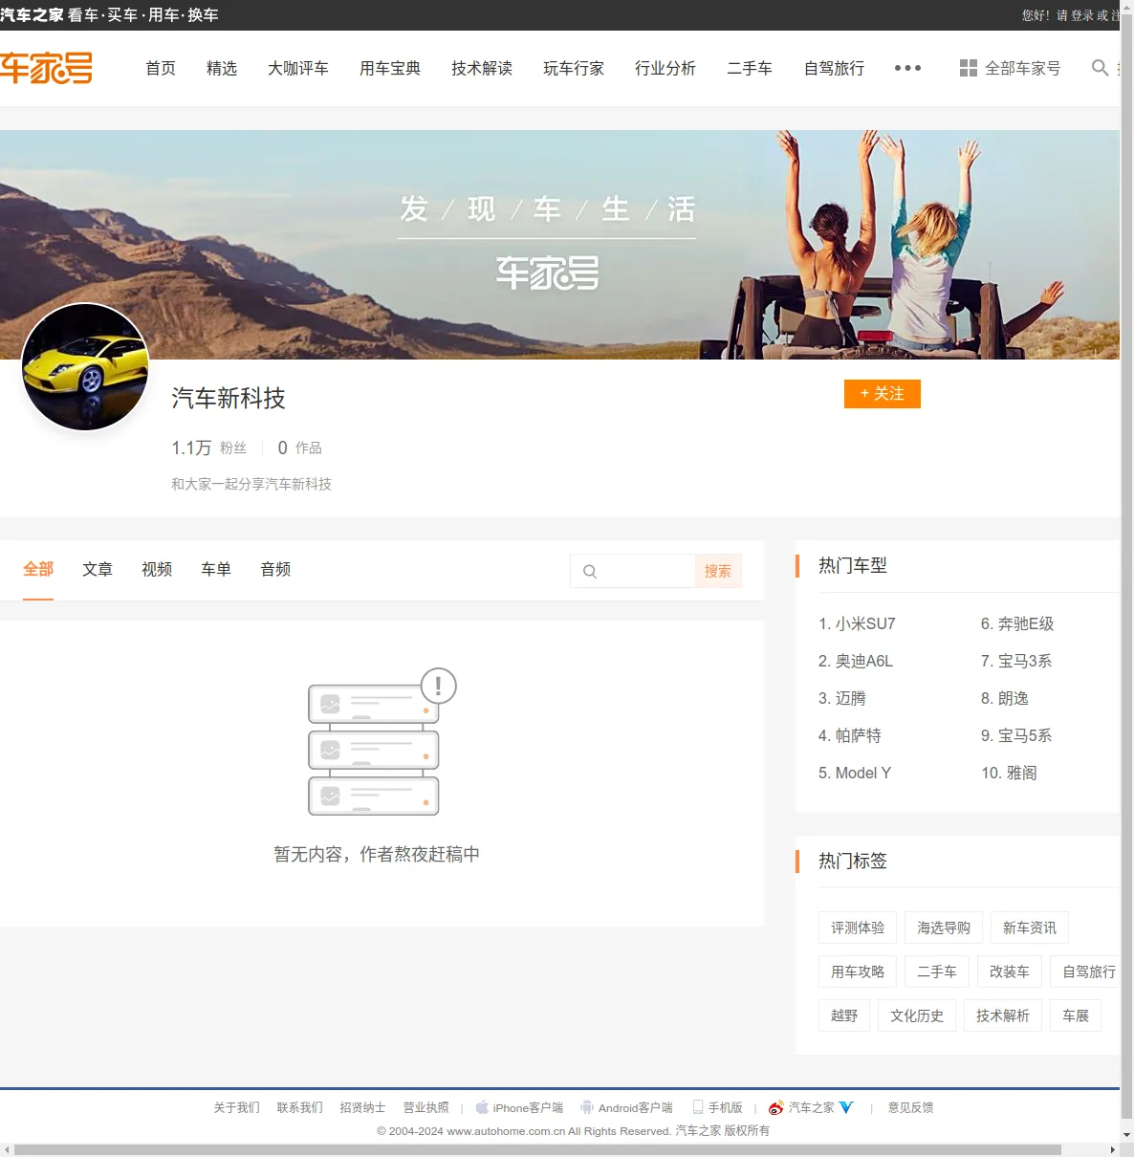Screen dimensions: 1134x1157
Task: Open the 招贤纳士 footer link
Action: 362,1107
